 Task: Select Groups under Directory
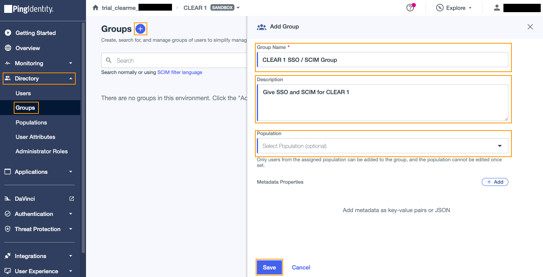tap(25, 108)
